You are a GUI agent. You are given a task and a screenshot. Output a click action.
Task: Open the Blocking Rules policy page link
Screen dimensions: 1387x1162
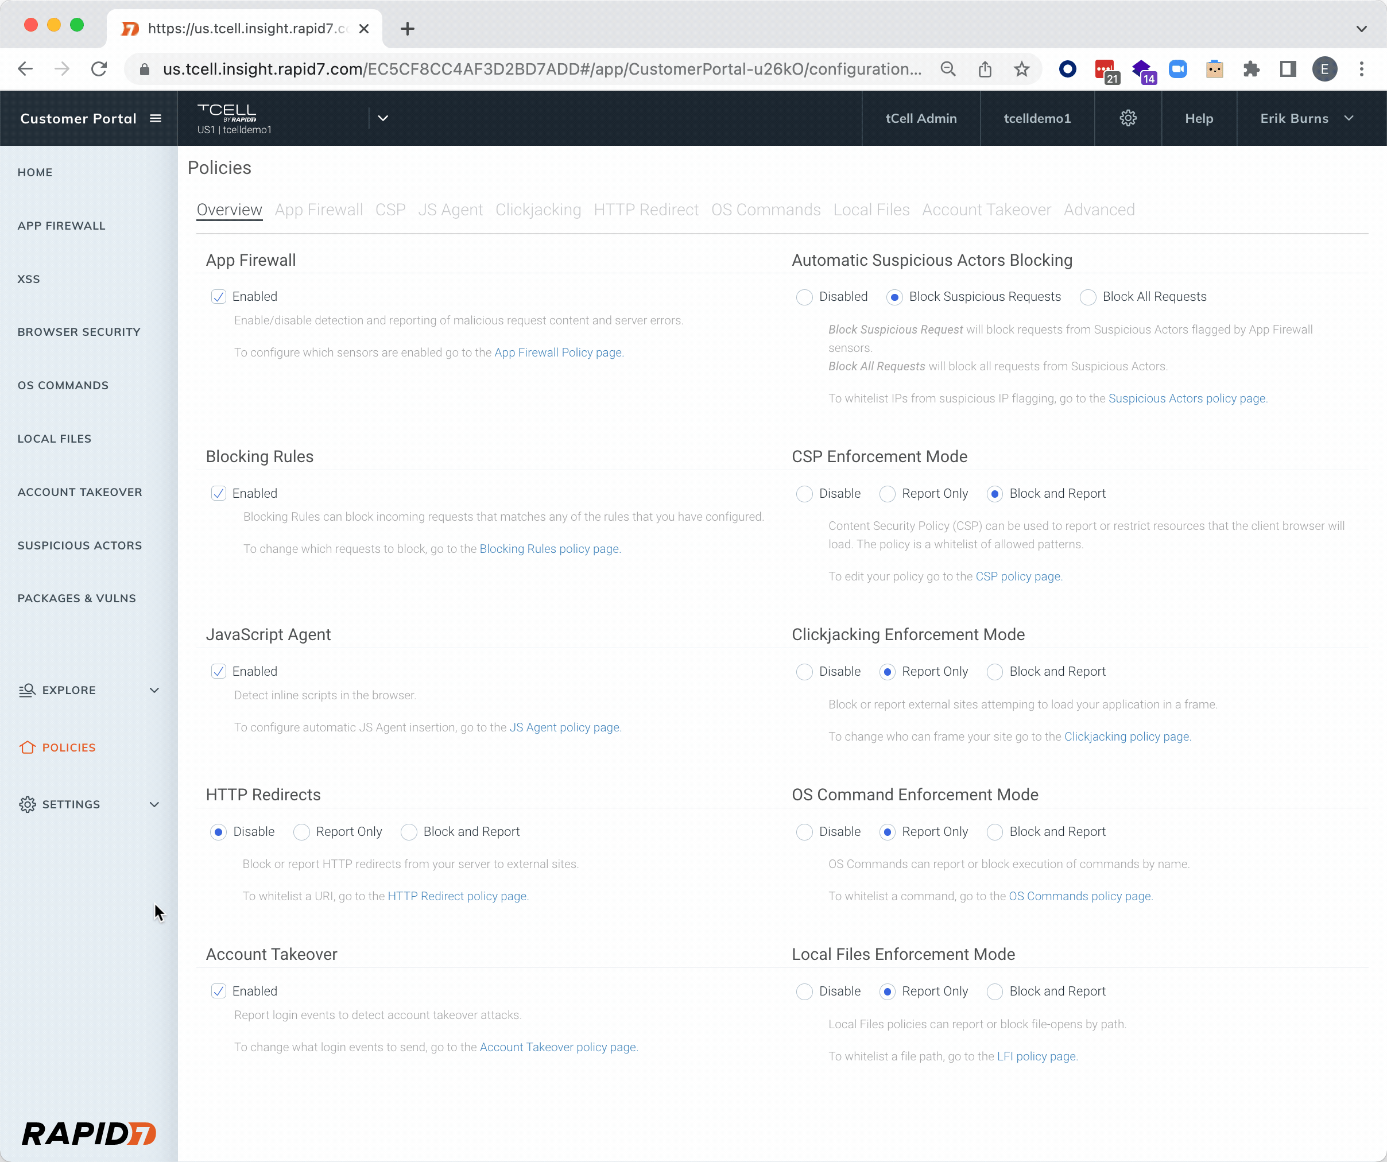point(549,549)
